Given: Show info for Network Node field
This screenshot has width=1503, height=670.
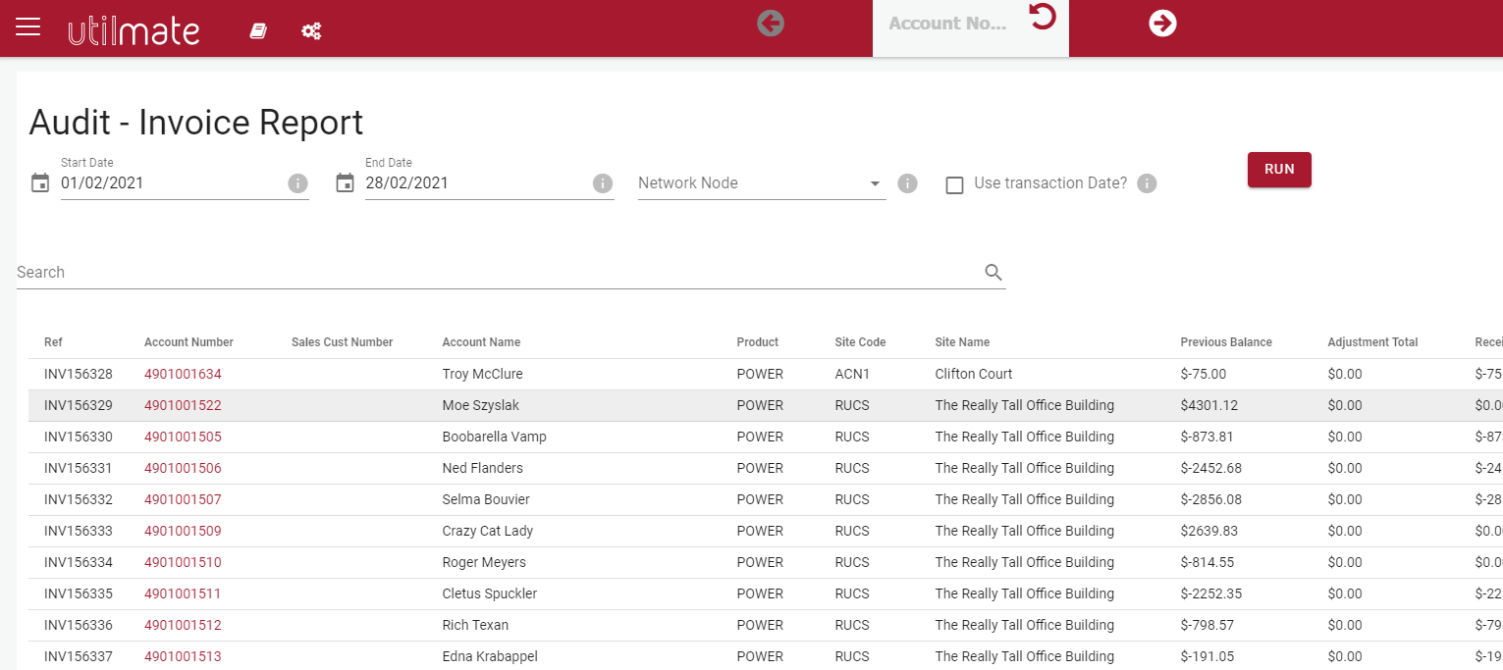Looking at the screenshot, I should (907, 183).
